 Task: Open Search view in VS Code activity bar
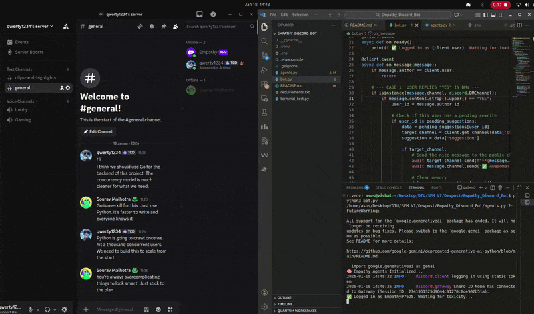click(x=264, y=41)
